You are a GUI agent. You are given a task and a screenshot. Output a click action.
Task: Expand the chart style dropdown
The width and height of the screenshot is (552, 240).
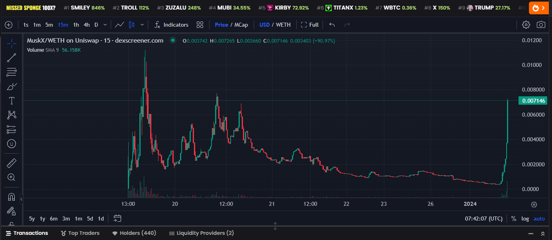click(x=142, y=25)
